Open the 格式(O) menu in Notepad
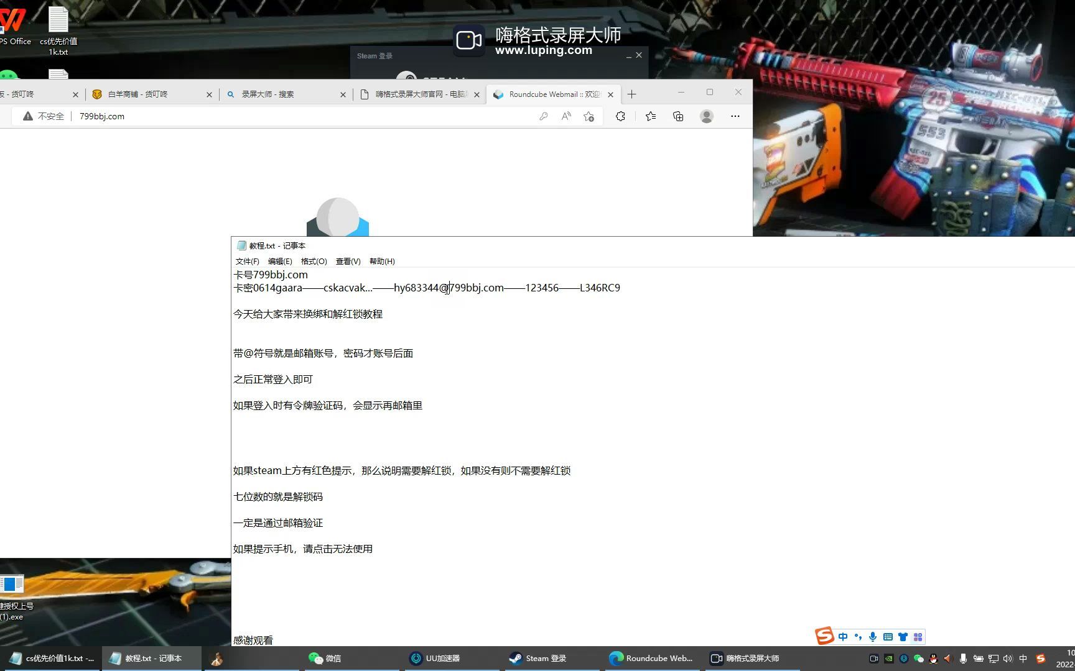The width and height of the screenshot is (1075, 671). tap(314, 262)
